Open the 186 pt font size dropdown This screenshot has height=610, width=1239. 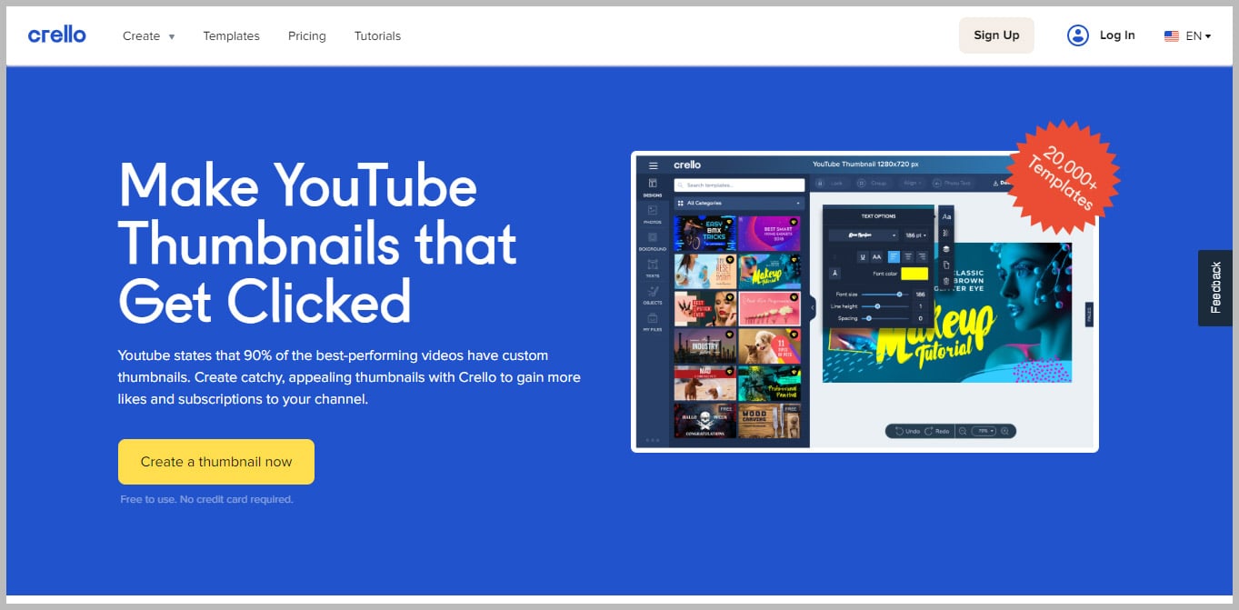(916, 235)
